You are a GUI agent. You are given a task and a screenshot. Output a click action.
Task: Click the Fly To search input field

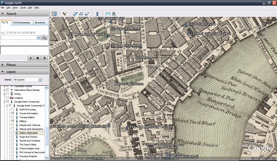point(19,38)
